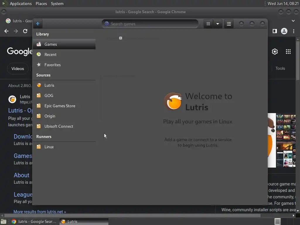Open the Places menu in top panel

41,4
